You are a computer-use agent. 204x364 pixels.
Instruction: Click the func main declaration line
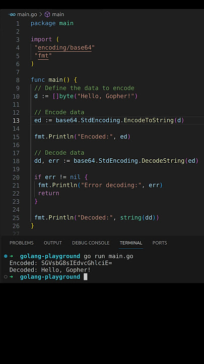[x=54, y=80]
